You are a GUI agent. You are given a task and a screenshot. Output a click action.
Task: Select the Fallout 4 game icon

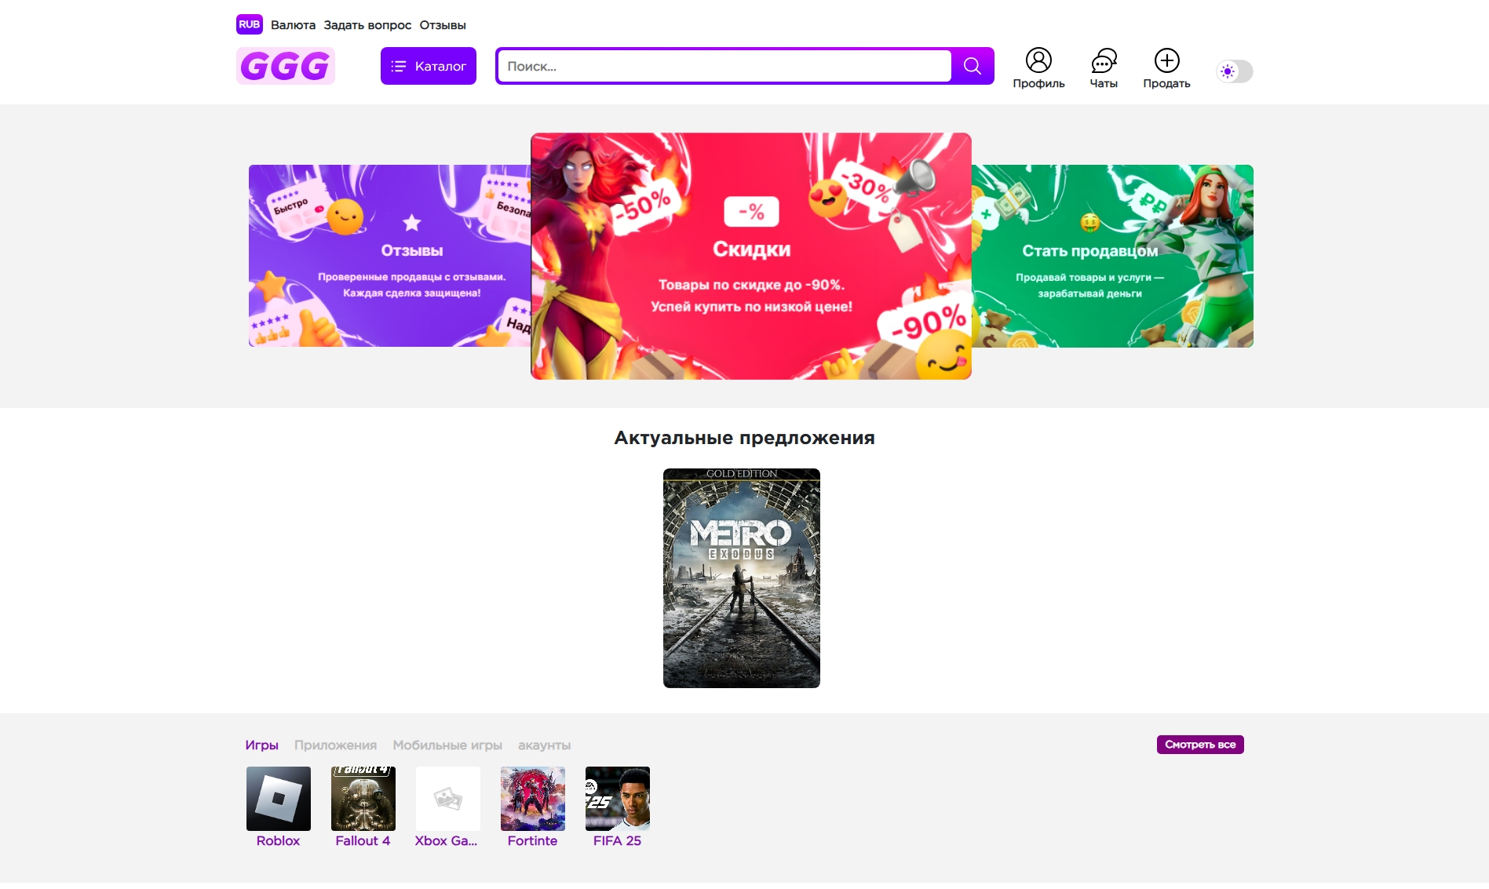pyautogui.click(x=363, y=799)
